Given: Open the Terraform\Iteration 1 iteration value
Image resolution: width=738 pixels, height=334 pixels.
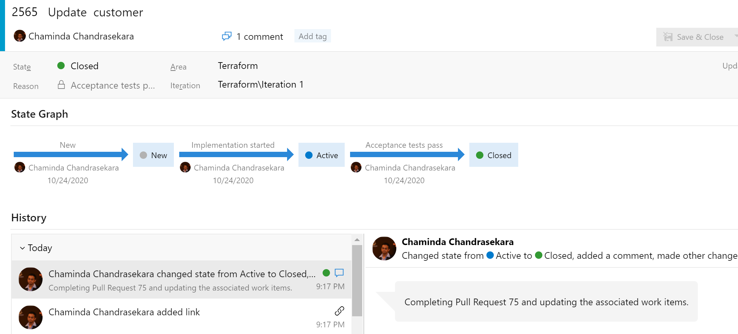Looking at the screenshot, I should 261,84.
